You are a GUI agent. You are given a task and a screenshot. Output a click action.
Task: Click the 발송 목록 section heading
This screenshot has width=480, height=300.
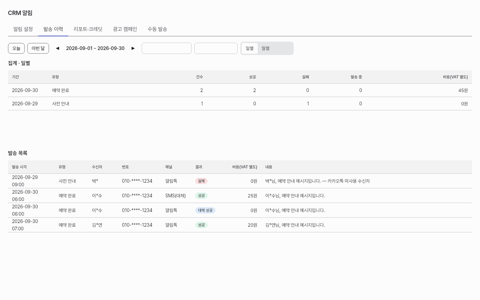pos(18,153)
